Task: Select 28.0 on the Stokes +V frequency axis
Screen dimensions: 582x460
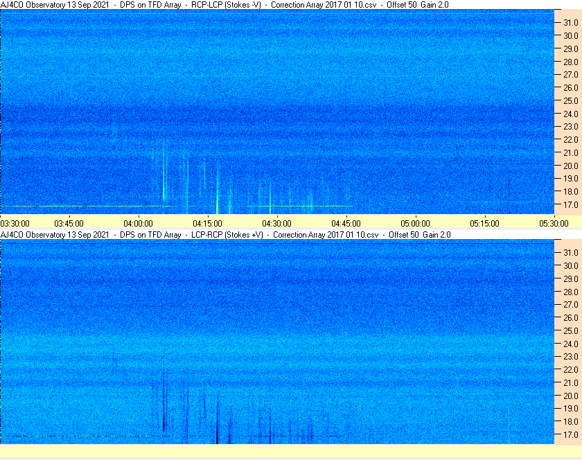Action: click(x=571, y=292)
